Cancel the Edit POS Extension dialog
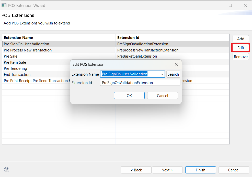This screenshot has width=252, height=177. [162, 96]
